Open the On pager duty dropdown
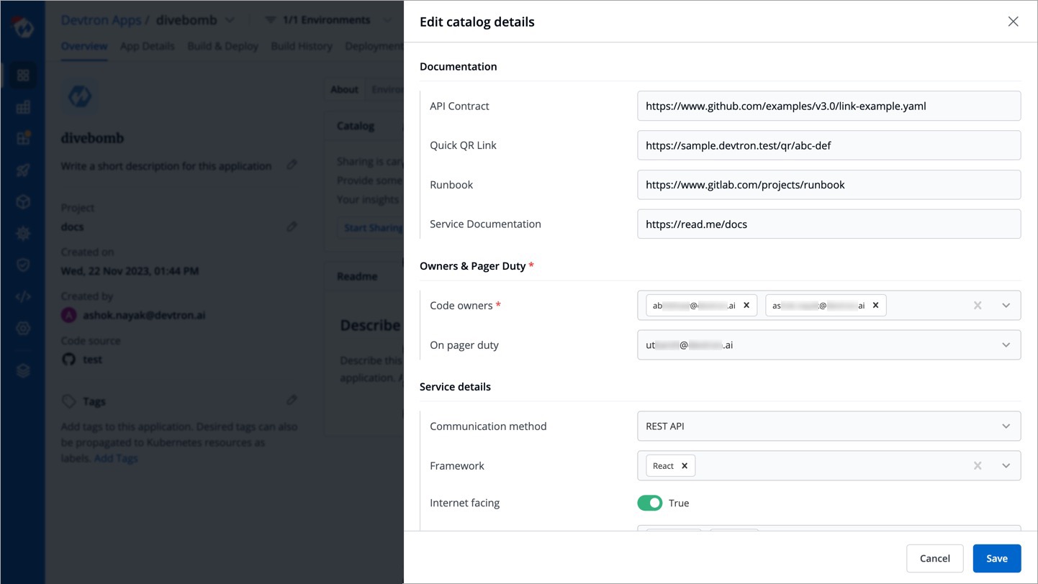Image resolution: width=1038 pixels, height=584 pixels. (x=1006, y=345)
